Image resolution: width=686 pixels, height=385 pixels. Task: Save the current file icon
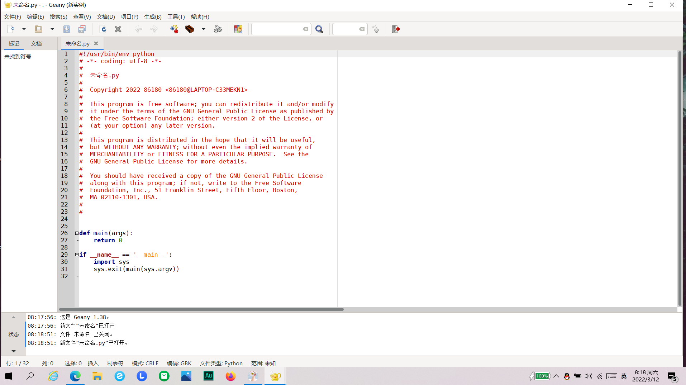tap(67, 29)
